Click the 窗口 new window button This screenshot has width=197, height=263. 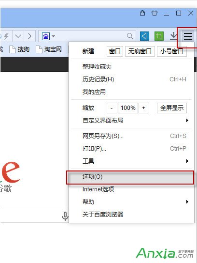coord(115,51)
